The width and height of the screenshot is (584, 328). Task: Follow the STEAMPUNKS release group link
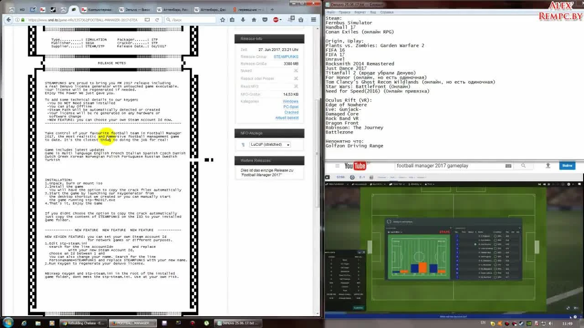point(287,56)
